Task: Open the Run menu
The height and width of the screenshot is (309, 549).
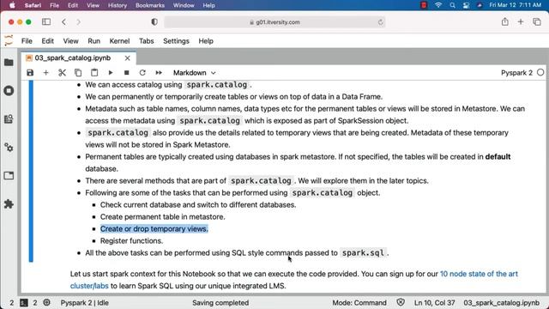Action: pyautogui.click(x=94, y=41)
